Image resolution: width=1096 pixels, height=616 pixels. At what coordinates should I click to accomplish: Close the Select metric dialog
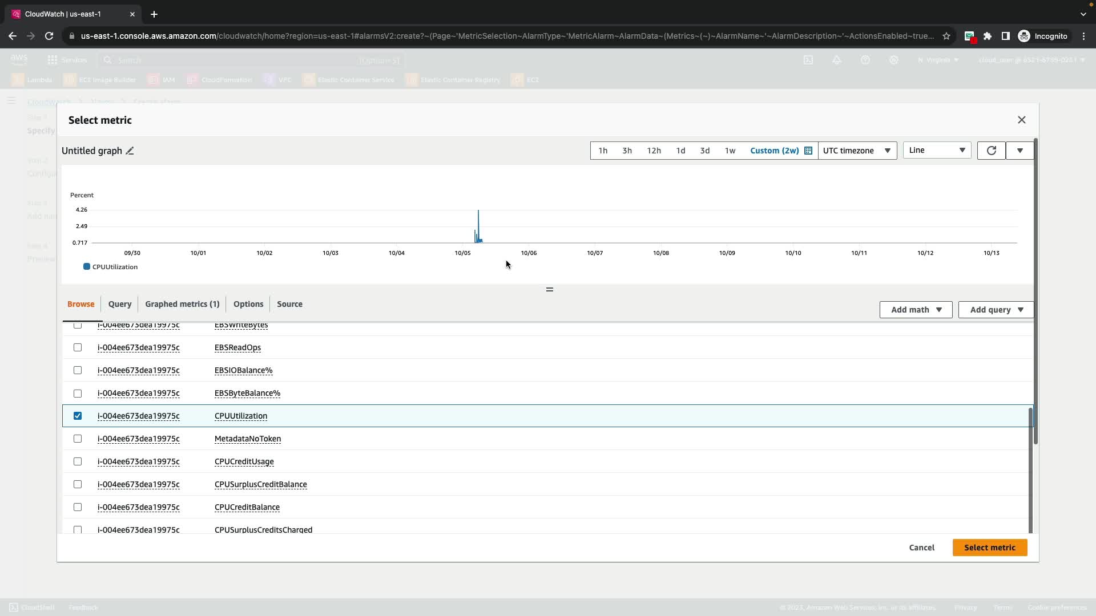click(x=1021, y=120)
